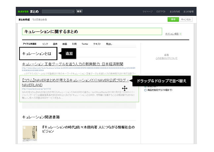
Task: Click the green 保存 button
Action: tap(173, 19)
